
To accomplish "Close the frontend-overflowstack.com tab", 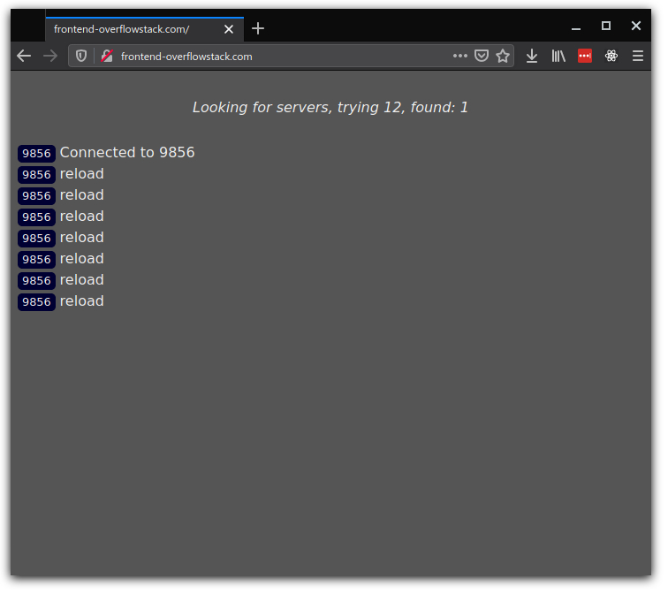I will coord(229,29).
